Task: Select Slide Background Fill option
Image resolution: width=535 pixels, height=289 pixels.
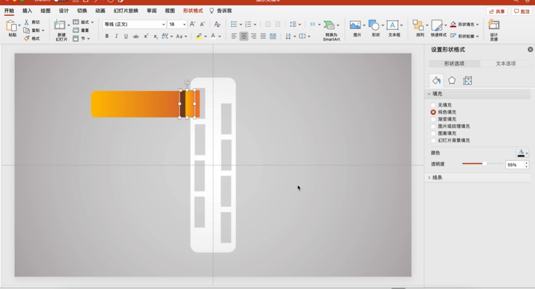Action: [433, 140]
